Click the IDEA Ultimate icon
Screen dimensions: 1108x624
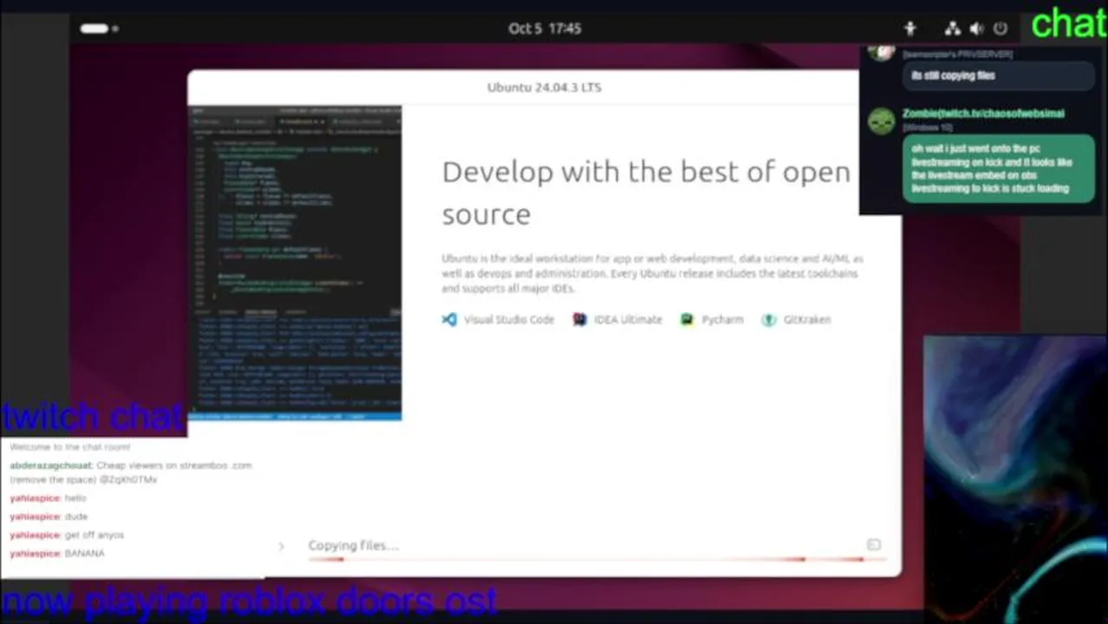click(579, 320)
